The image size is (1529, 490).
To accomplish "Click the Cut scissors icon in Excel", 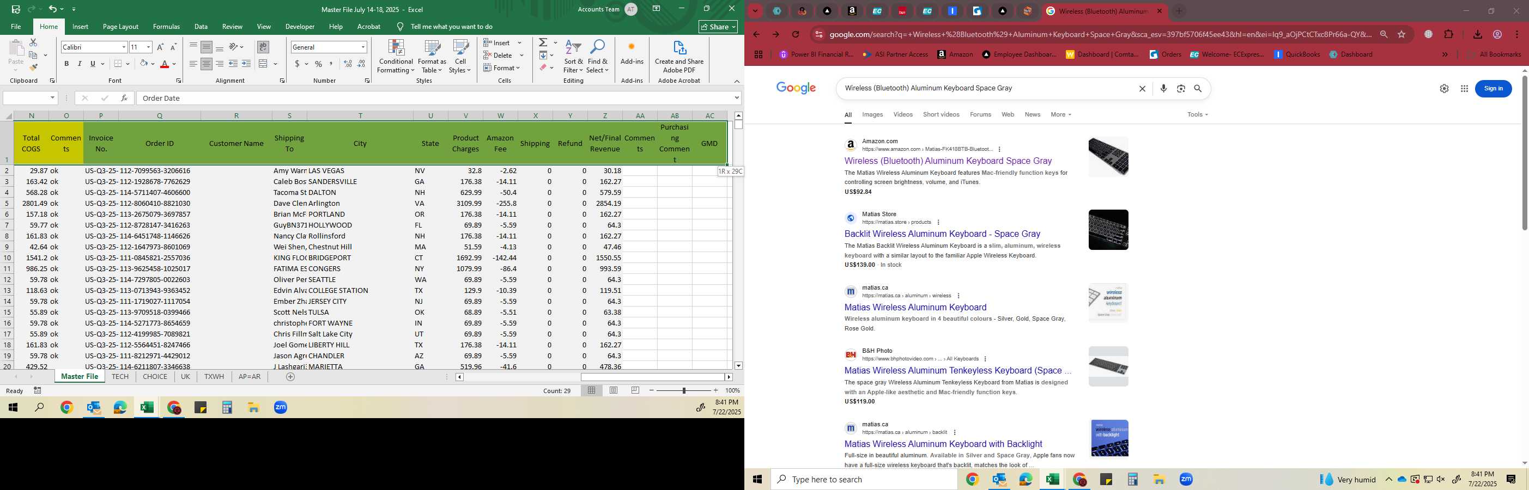I will [33, 42].
